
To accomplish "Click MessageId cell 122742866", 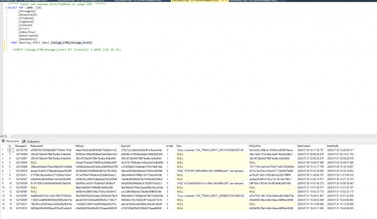I will 22,166.
